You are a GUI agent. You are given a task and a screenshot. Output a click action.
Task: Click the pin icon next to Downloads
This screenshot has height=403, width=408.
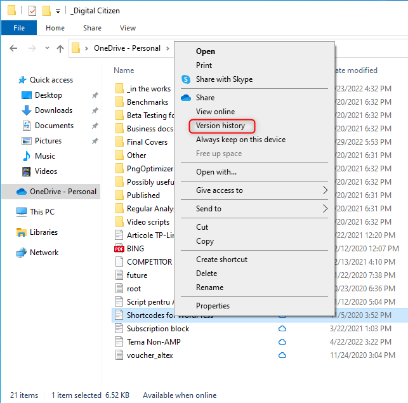pos(95,110)
